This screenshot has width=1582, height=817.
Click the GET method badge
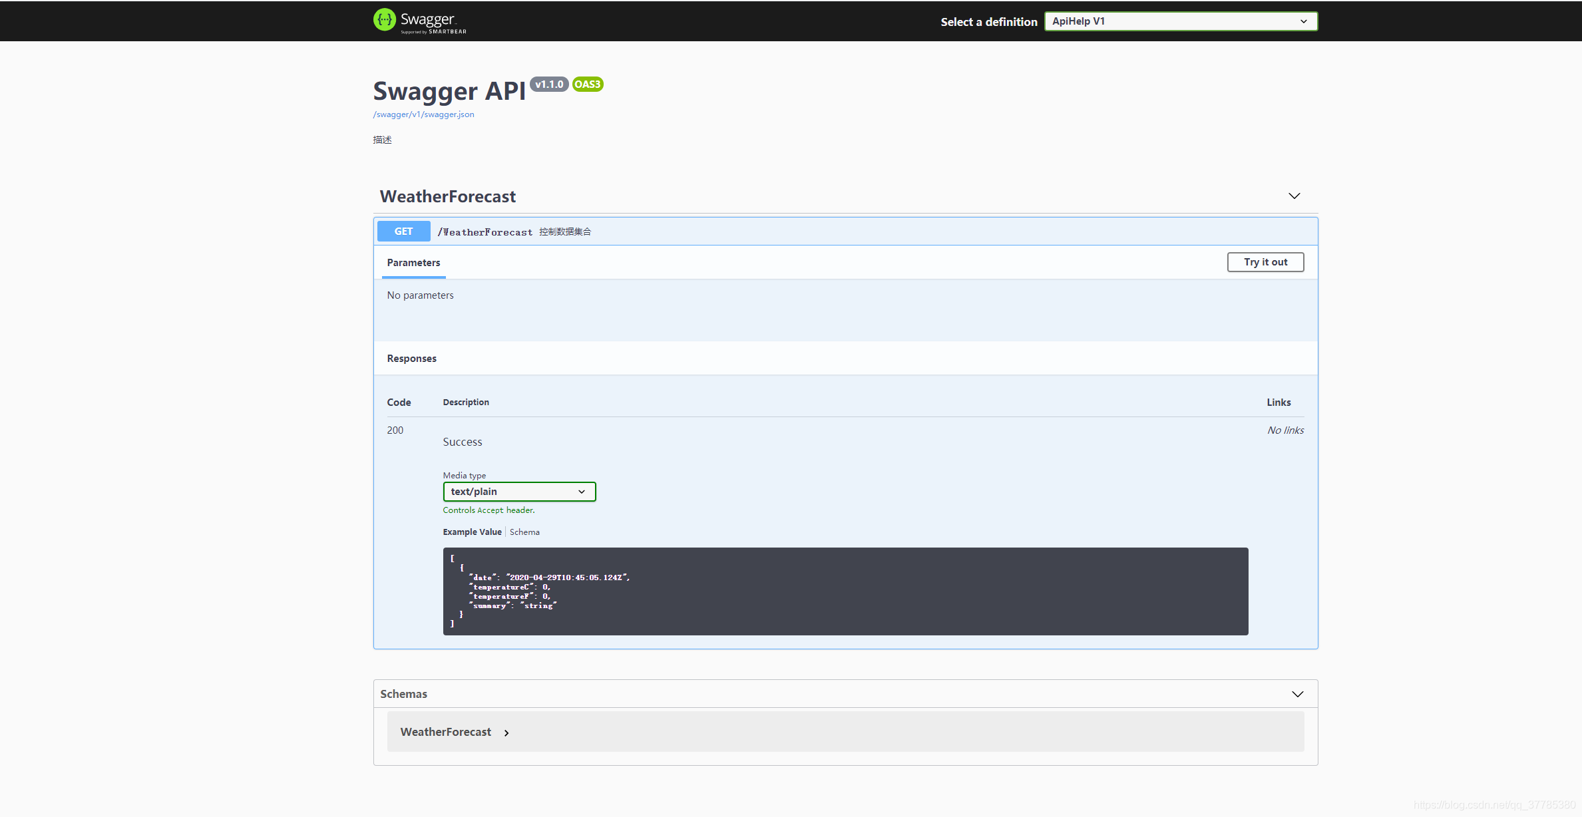pyautogui.click(x=403, y=232)
